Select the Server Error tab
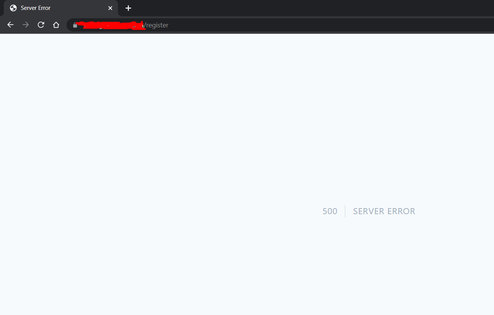 61,8
